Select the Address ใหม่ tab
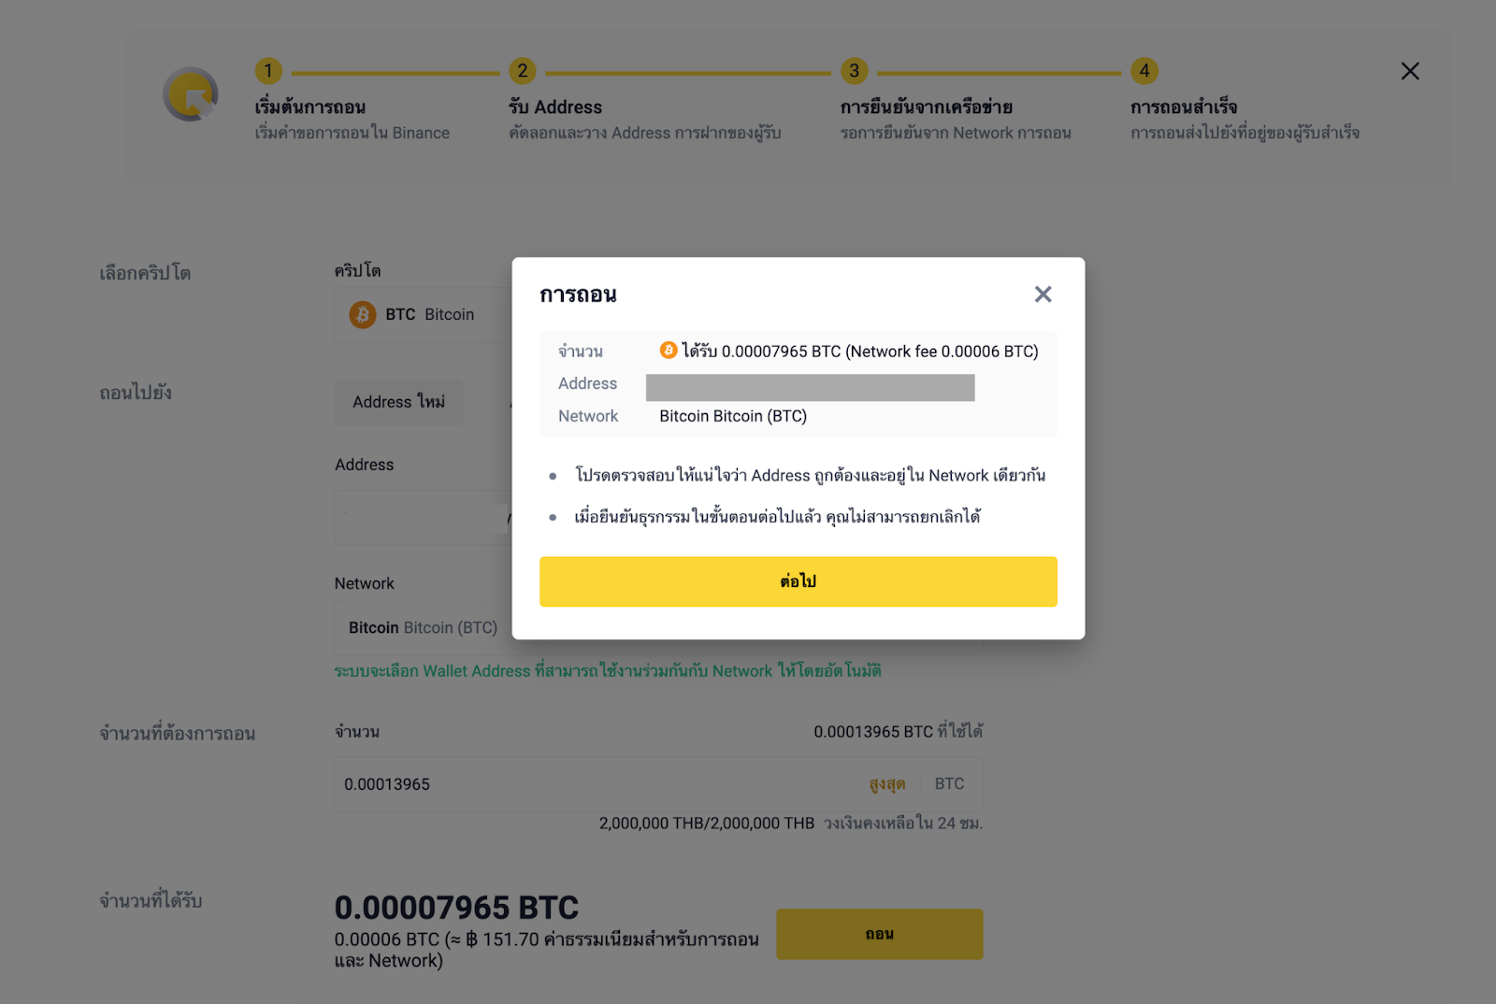The width and height of the screenshot is (1496, 1004). [398, 402]
